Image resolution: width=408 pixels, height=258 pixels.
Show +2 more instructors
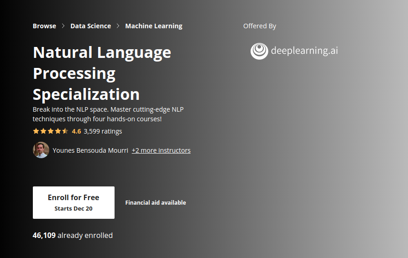(x=161, y=150)
